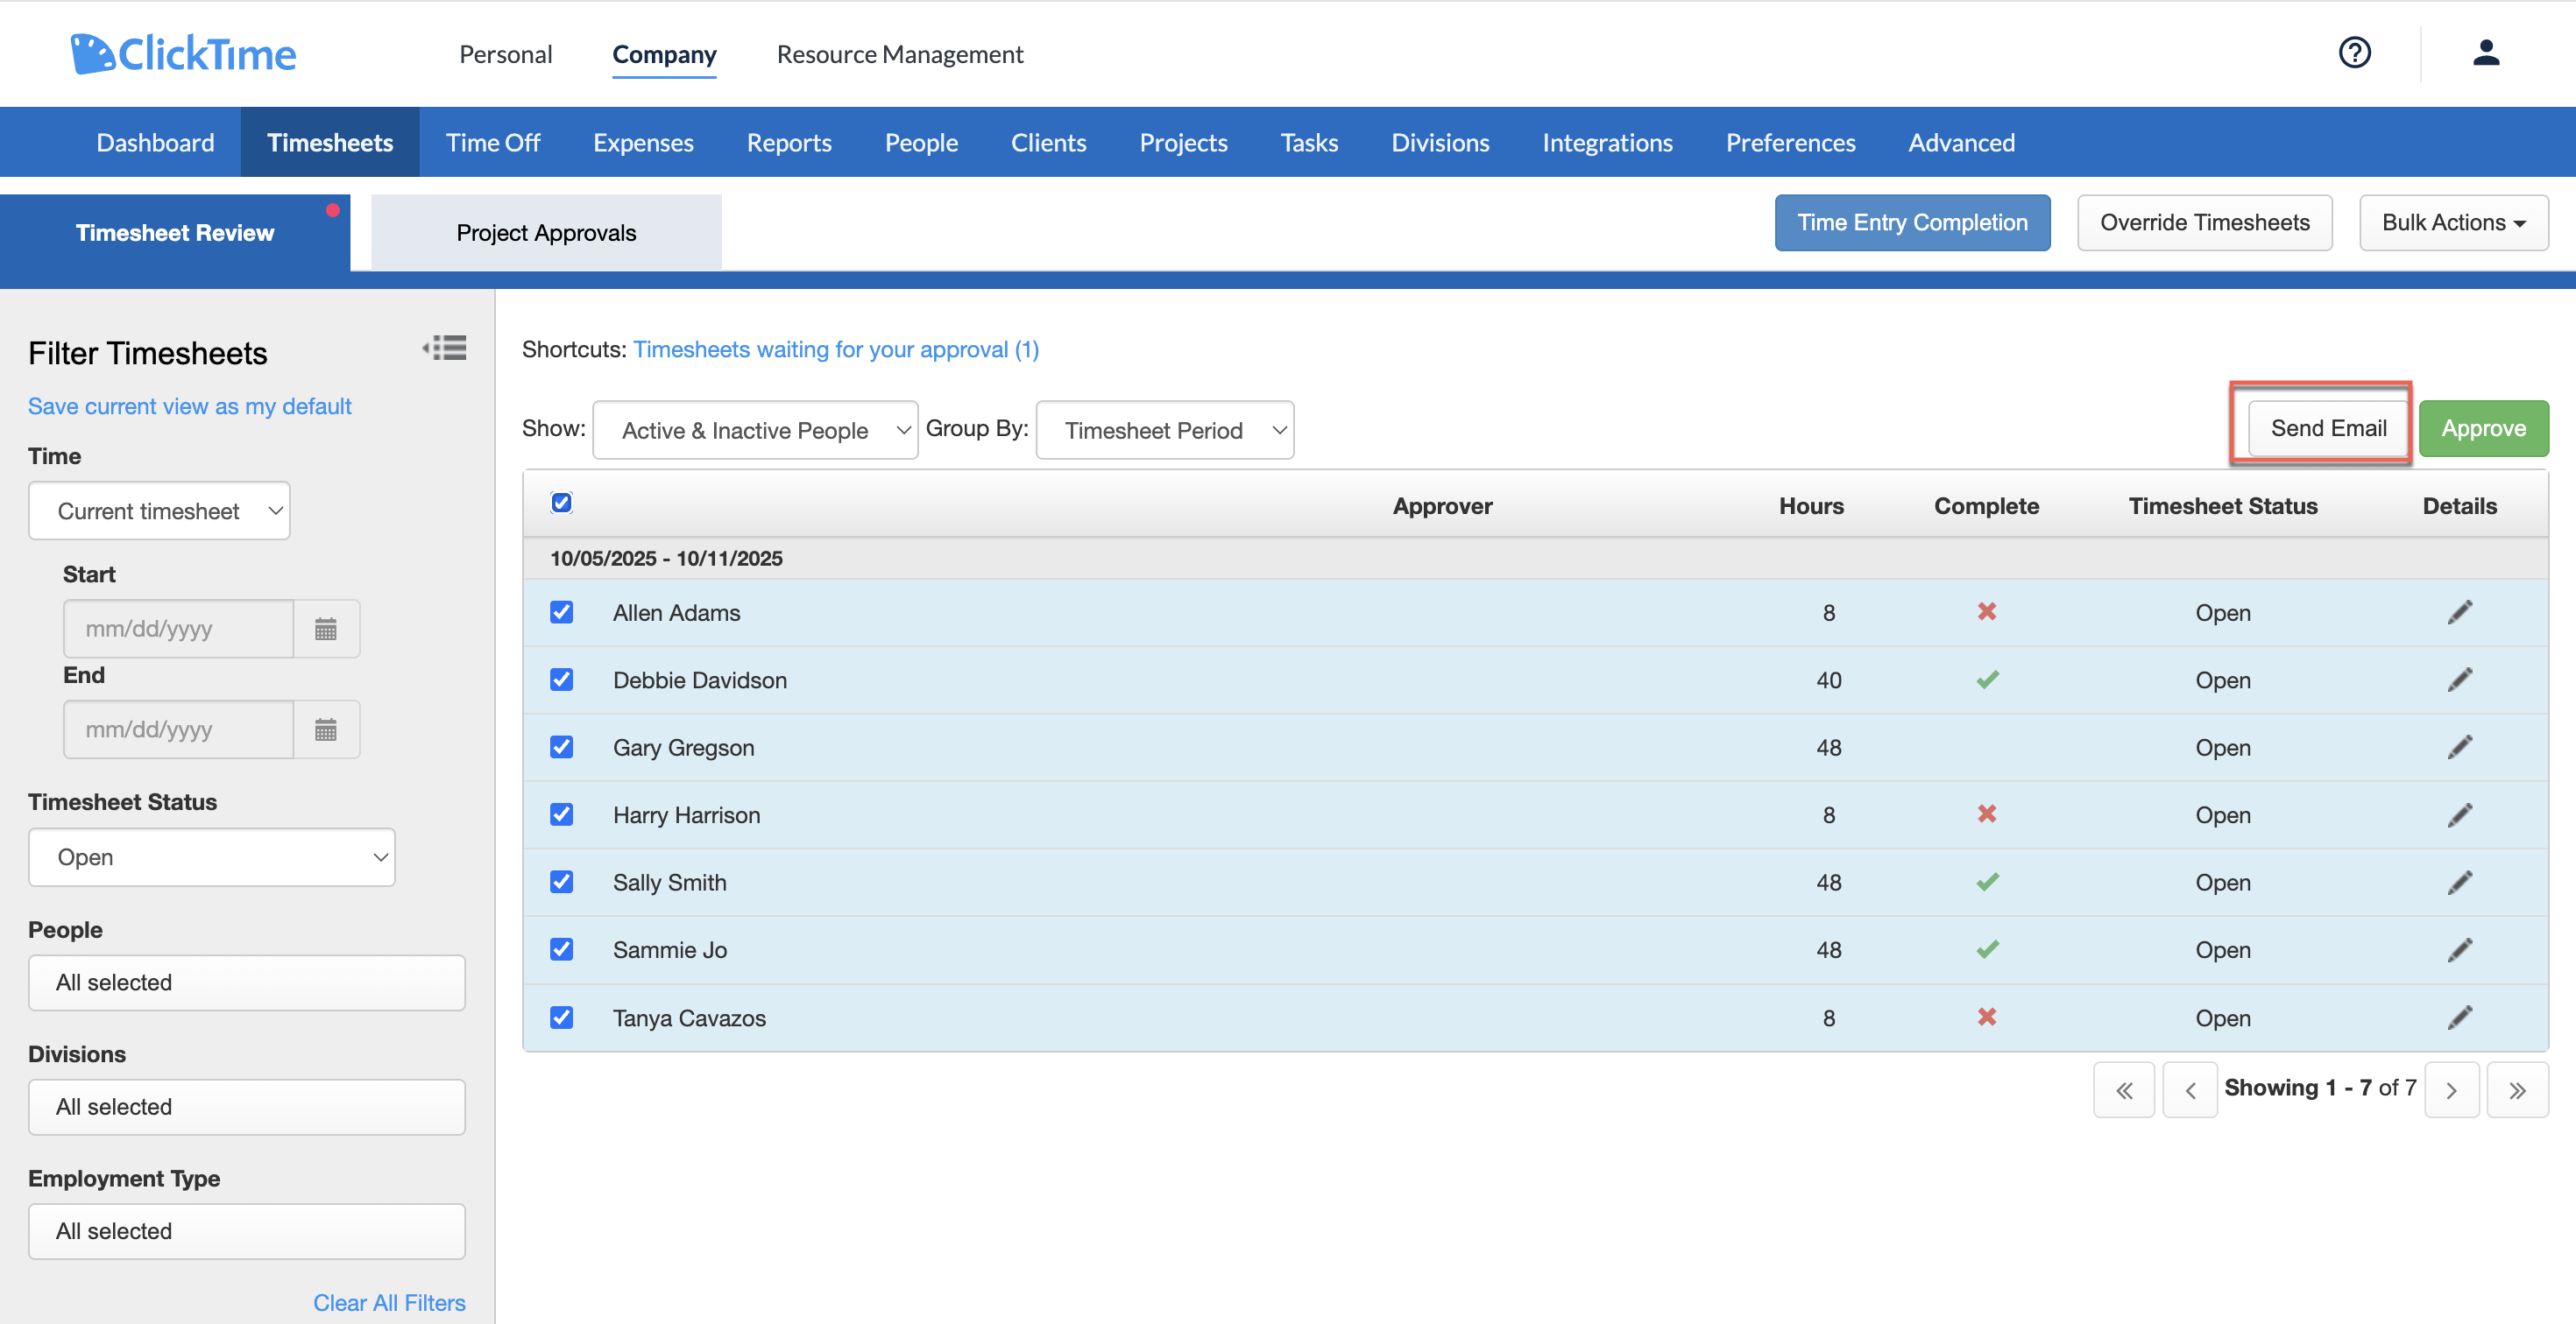
Task: Switch to the Project Approvals tab
Action: click(x=546, y=232)
